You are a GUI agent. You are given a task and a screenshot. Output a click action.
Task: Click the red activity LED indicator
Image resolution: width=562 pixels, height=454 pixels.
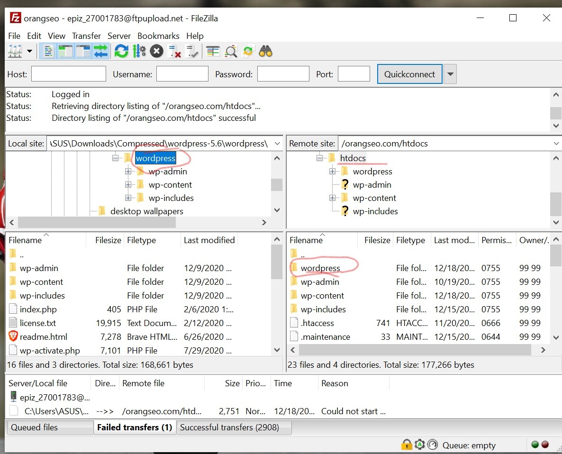point(545,445)
